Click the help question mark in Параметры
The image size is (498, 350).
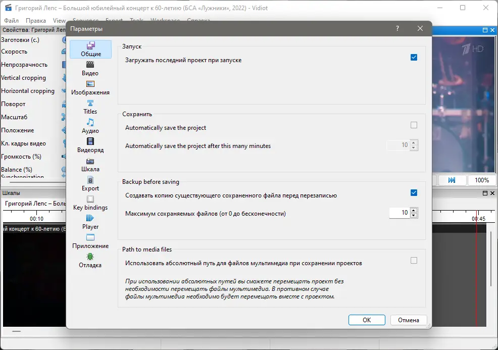(397, 28)
